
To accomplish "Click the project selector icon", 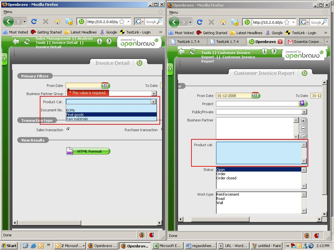I will [x=303, y=104].
